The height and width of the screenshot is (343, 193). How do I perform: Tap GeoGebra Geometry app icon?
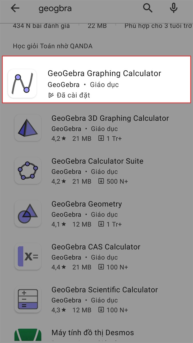[x=28, y=214]
